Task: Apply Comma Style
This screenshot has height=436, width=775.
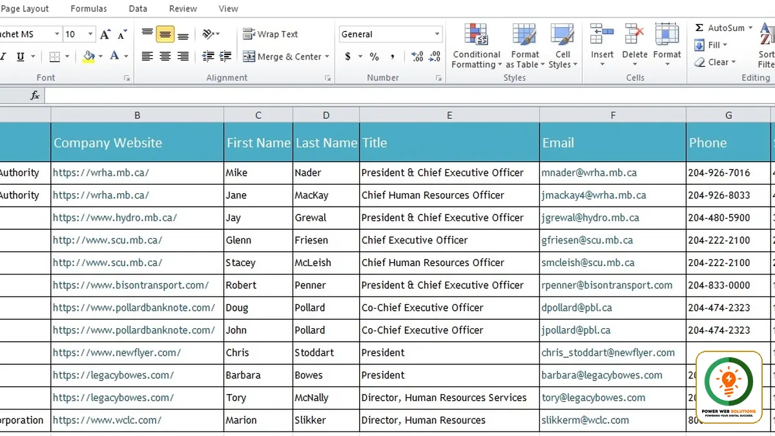Action: click(392, 57)
